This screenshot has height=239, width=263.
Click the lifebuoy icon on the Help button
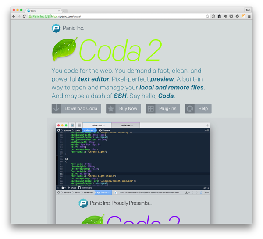click(190, 108)
